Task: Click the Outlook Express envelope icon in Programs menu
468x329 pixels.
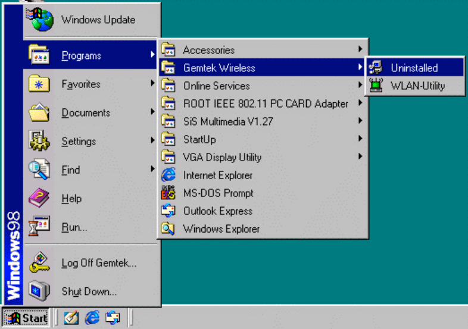Action: point(169,211)
